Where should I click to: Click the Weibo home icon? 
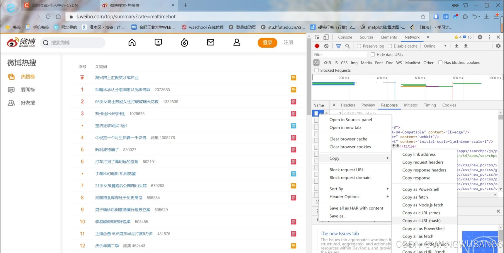click(x=132, y=43)
